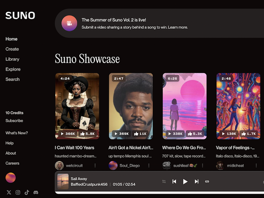Open the Create page

[12, 49]
